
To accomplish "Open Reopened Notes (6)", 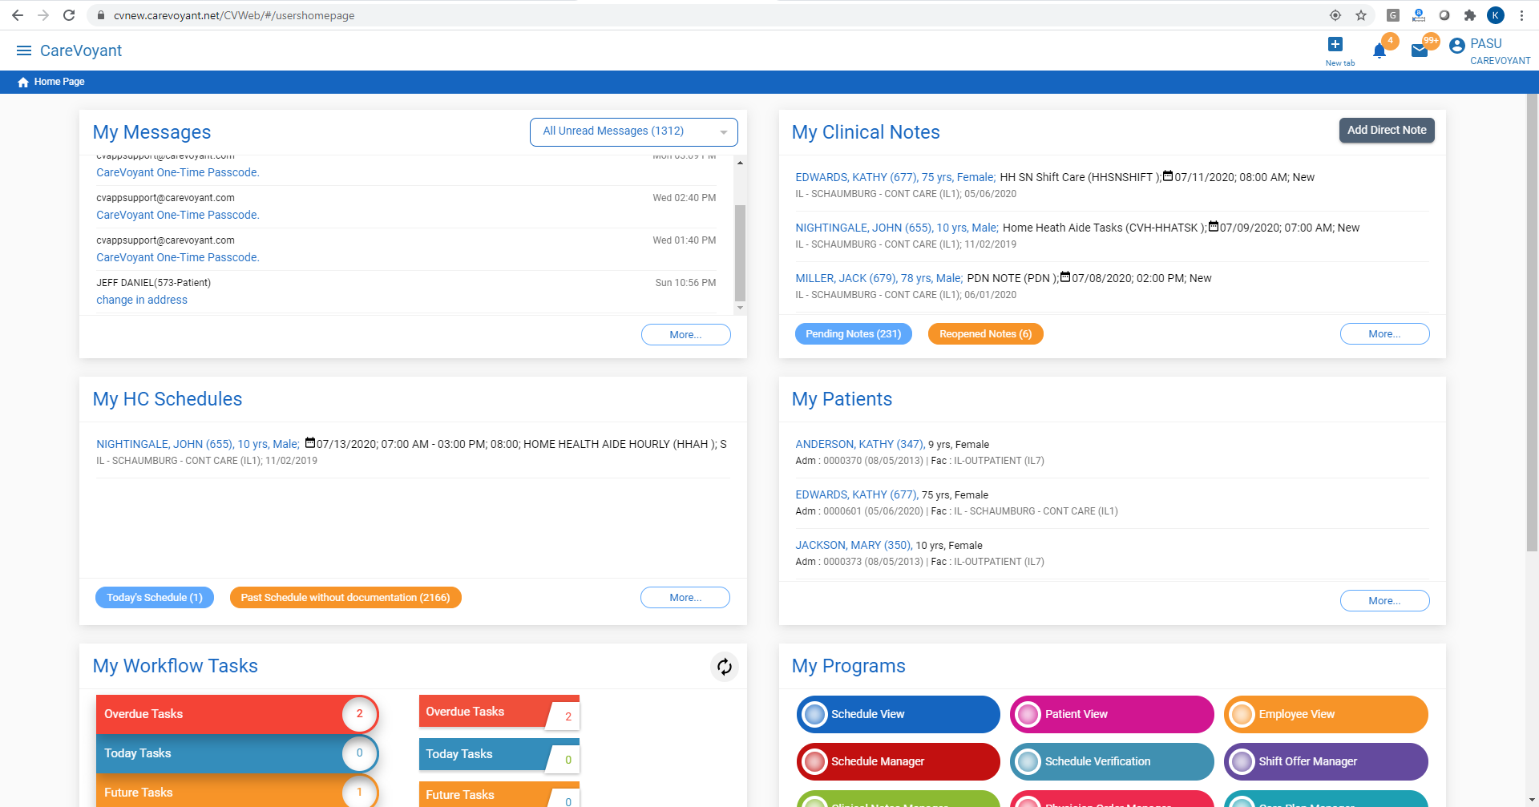I will (x=985, y=334).
